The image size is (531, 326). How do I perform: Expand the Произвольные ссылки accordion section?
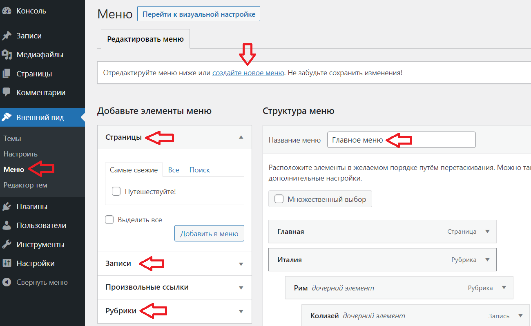tap(175, 287)
